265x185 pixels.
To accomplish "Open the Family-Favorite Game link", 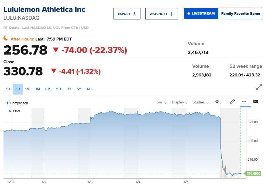I will tap(240, 13).
